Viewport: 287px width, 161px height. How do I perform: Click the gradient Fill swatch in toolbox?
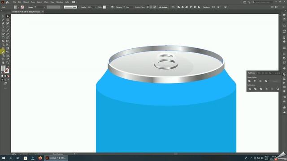[x=3, y=68]
